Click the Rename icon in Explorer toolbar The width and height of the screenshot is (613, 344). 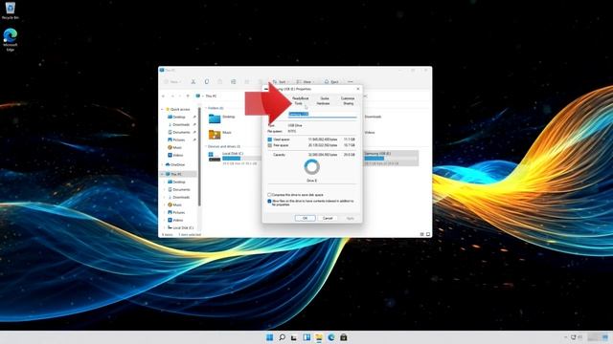[234, 81]
